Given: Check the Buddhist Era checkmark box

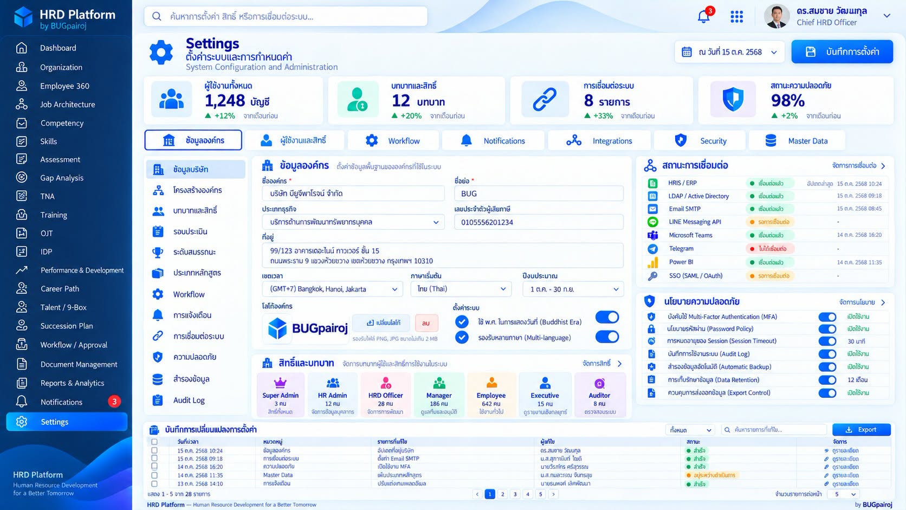Looking at the screenshot, I should tap(462, 321).
